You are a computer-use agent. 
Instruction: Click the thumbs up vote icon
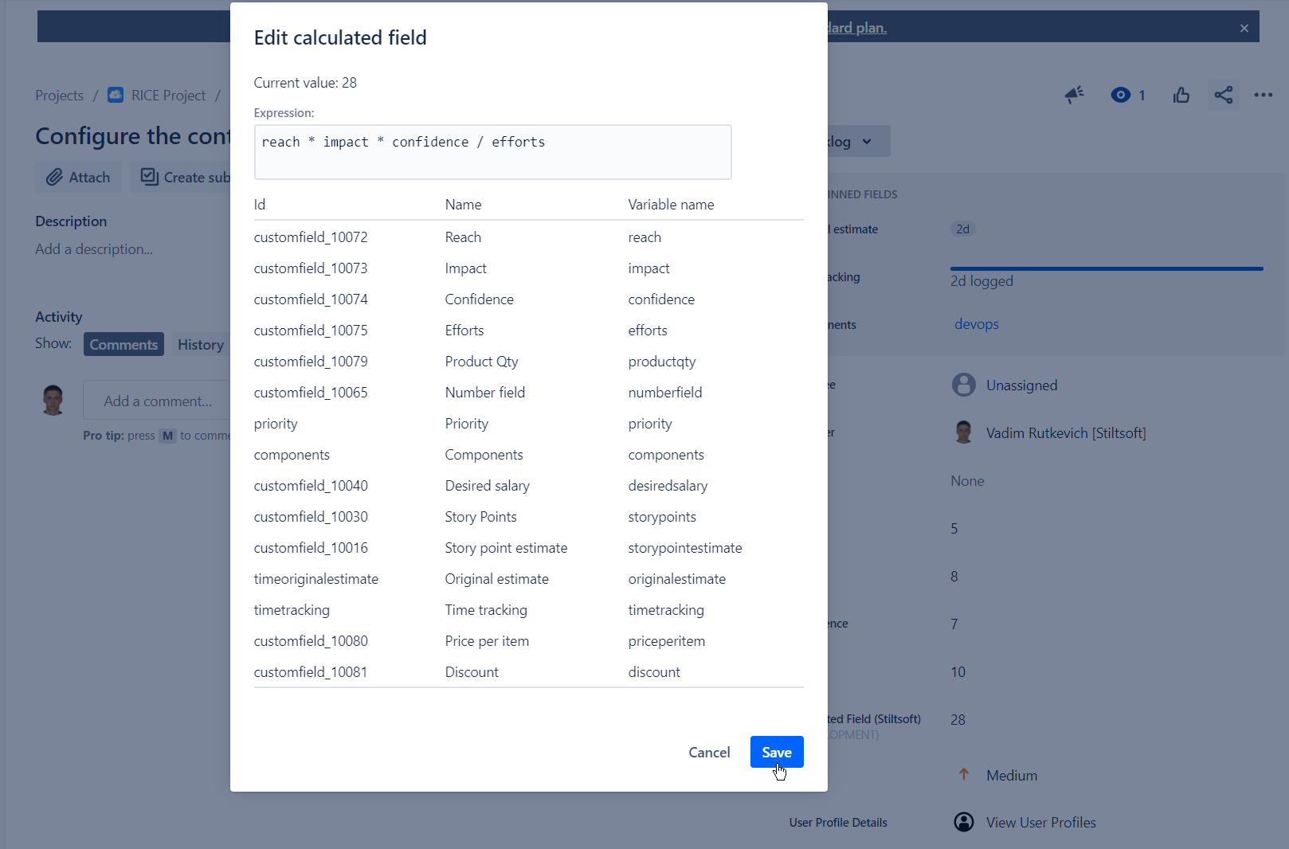pos(1181,96)
